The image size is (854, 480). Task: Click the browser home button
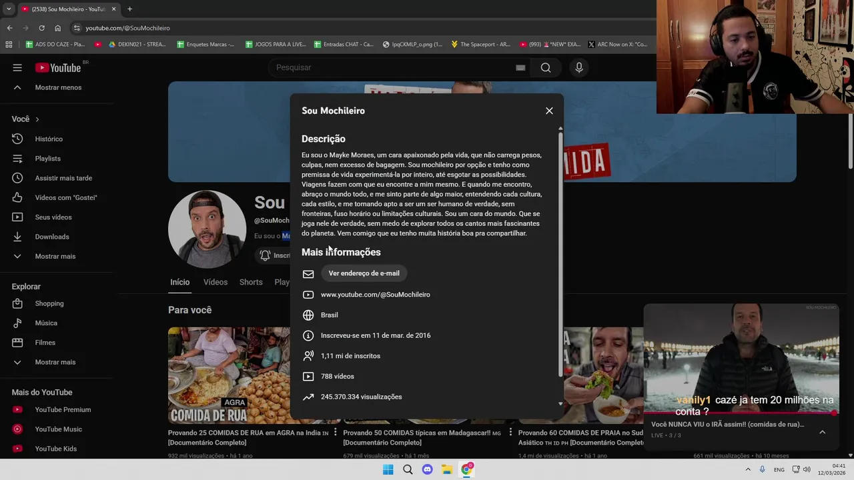(57, 28)
